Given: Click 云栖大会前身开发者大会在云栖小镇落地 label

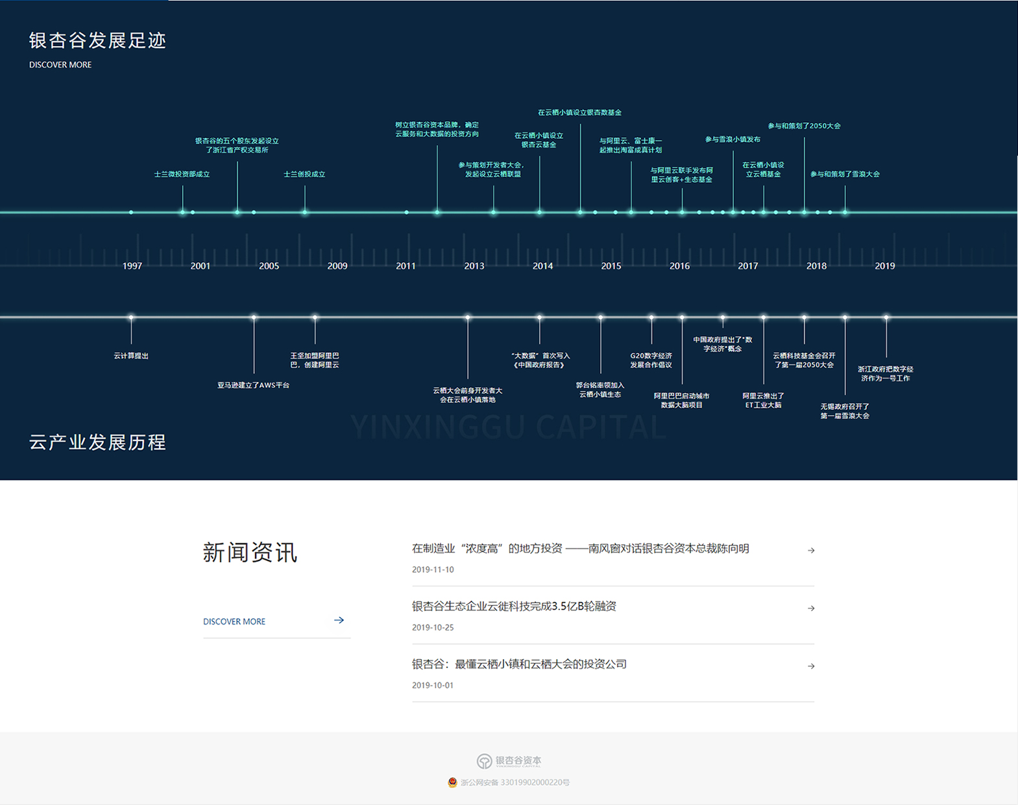Looking at the screenshot, I should pyautogui.click(x=467, y=395).
